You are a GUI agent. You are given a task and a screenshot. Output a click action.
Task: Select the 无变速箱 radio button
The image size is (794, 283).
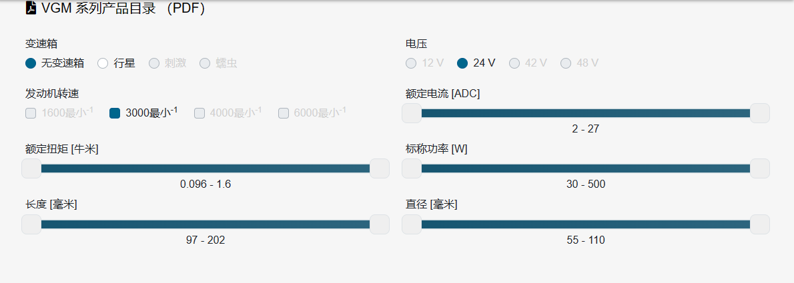click(31, 63)
